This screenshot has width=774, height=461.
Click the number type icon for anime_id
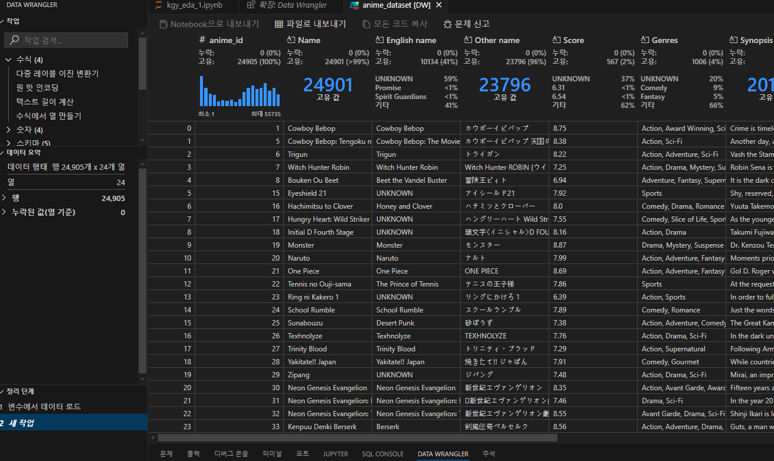point(202,40)
